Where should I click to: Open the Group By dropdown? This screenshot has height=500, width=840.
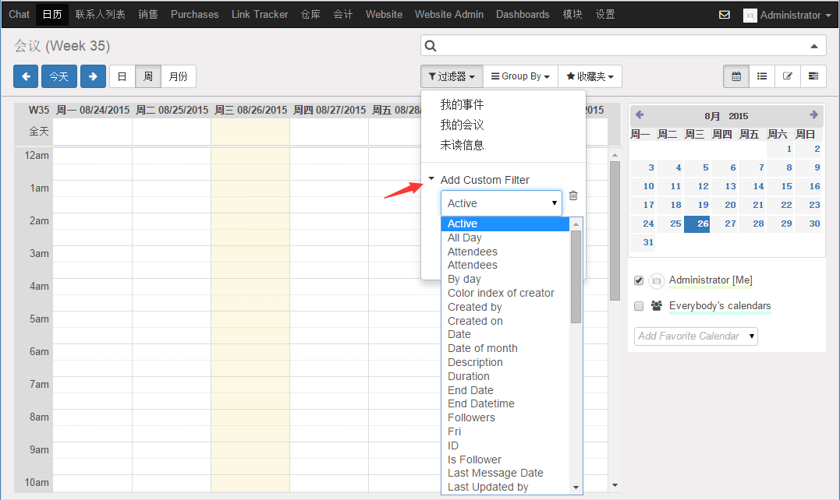520,76
